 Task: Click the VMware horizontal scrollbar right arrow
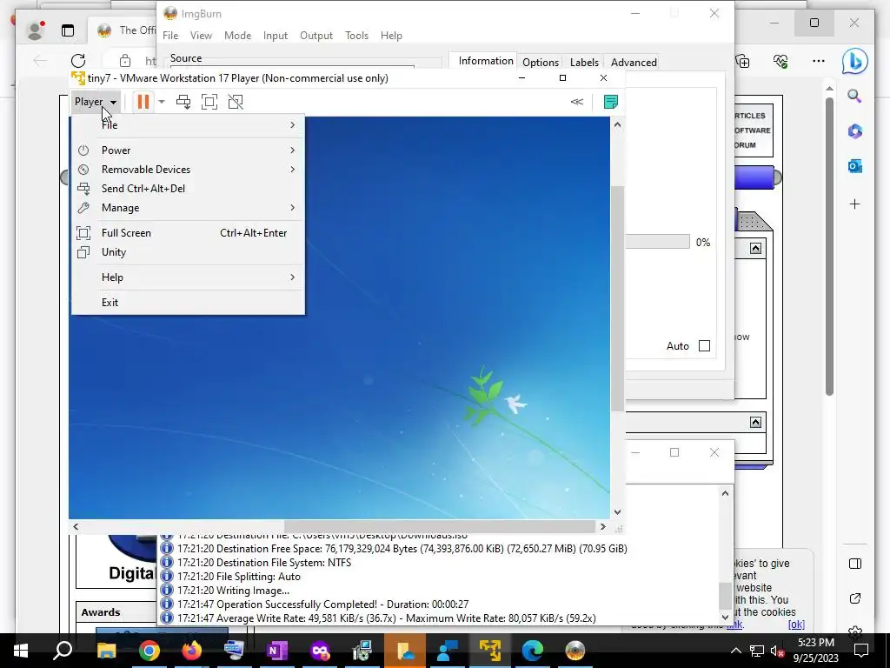[x=603, y=526]
